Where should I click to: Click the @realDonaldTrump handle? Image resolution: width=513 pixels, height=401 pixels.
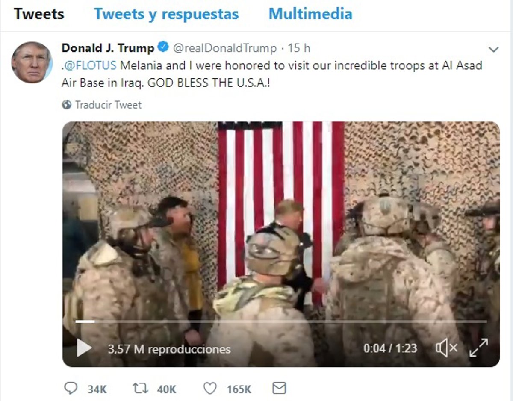coord(224,48)
